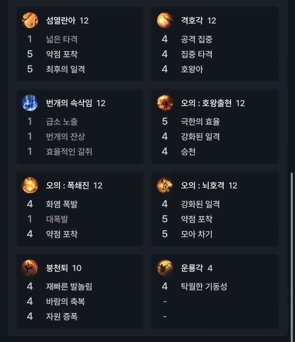
Task: Select the 바람의 축복 tripod
Action: point(65,301)
